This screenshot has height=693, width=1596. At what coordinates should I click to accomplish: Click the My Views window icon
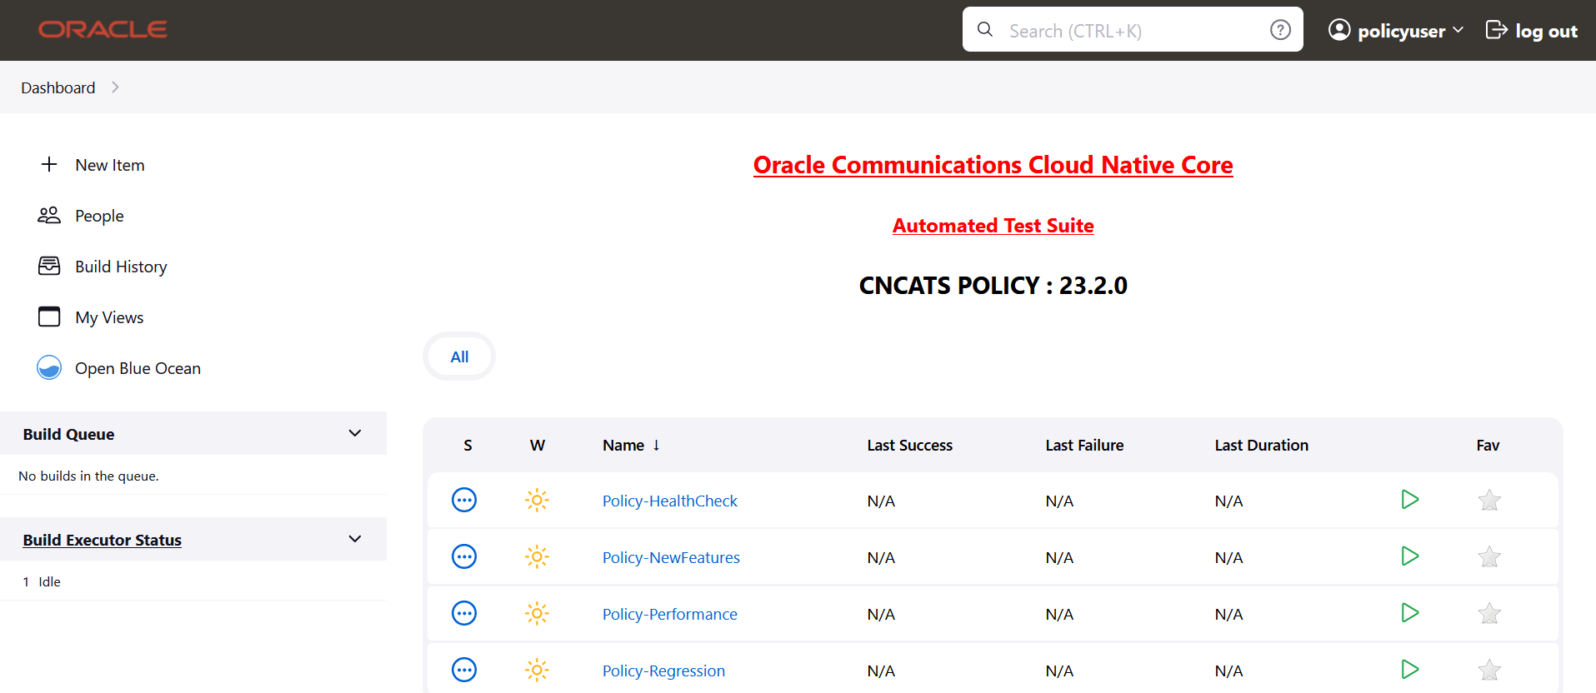49,317
